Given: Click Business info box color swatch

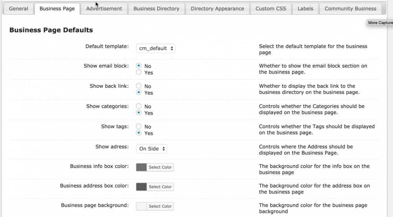Looking at the screenshot, I should [x=141, y=167].
